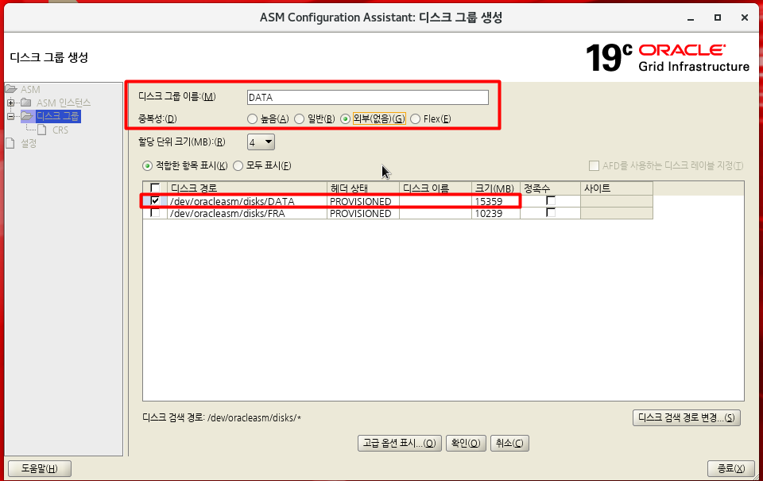The height and width of the screenshot is (481, 763).
Task: Toggle 정족수 checkbox for the DATA disk
Action: point(550,200)
